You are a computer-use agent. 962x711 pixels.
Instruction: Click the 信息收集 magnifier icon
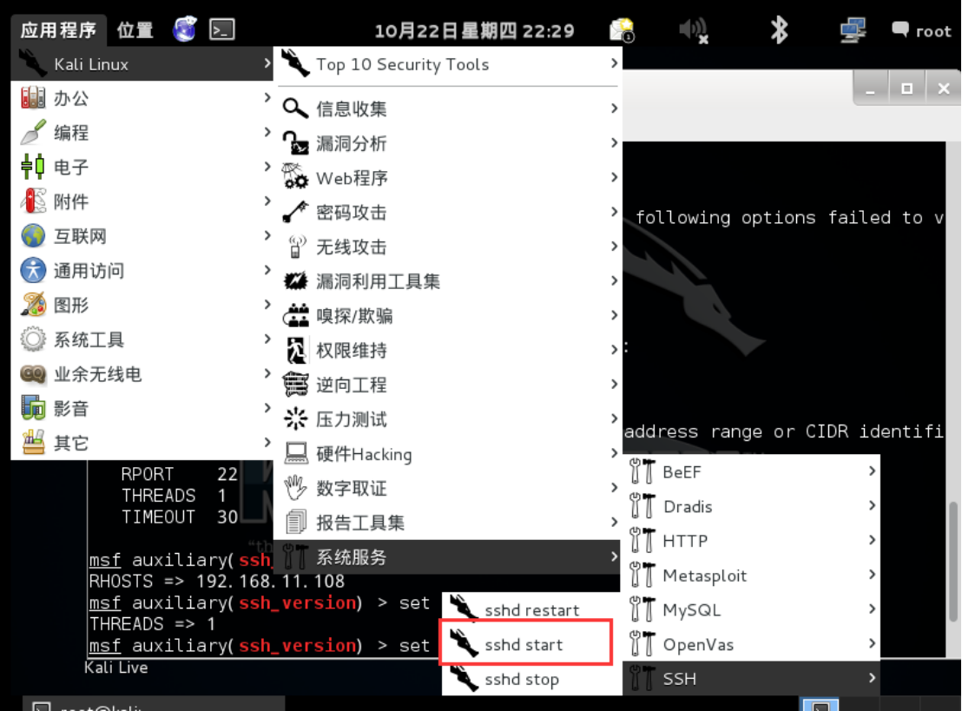click(x=295, y=109)
